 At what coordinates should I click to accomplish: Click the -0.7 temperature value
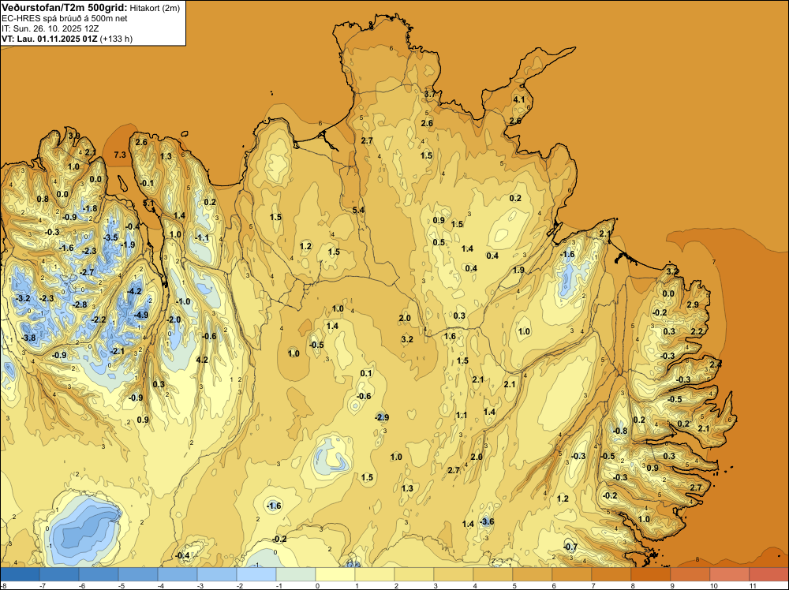coord(570,547)
